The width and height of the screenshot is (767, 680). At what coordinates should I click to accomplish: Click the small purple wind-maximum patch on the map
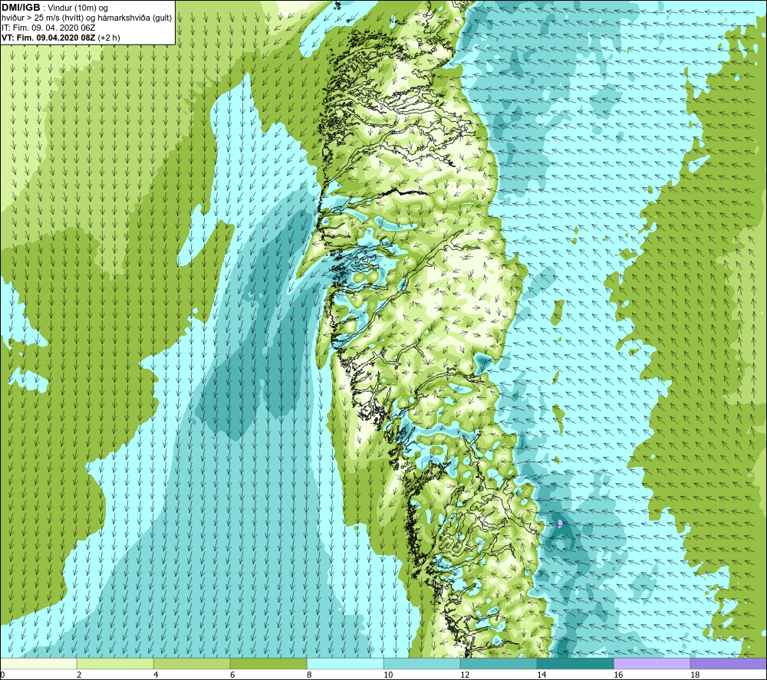(x=560, y=524)
